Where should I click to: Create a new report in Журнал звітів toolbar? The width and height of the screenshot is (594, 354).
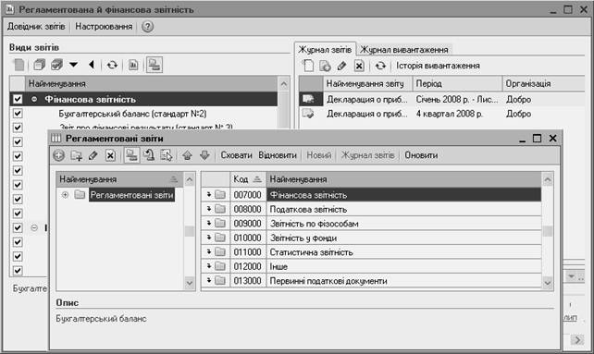[x=308, y=66]
